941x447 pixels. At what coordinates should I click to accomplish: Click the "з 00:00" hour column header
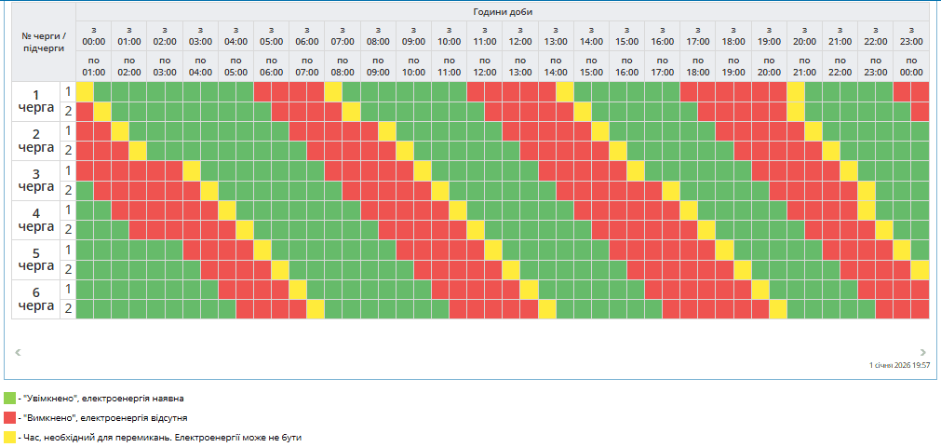[93, 36]
